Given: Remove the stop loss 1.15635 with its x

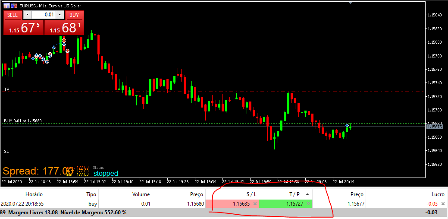Looking at the screenshot, I should pos(255,204).
